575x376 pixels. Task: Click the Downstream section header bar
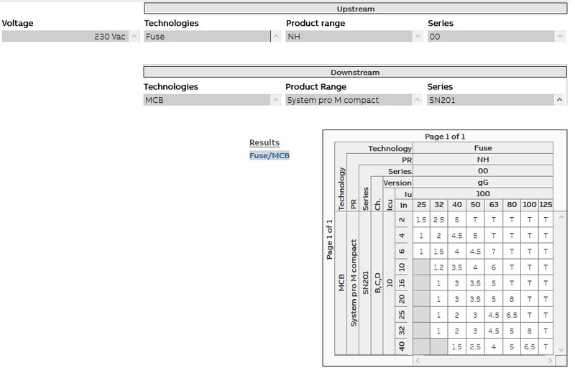355,73
